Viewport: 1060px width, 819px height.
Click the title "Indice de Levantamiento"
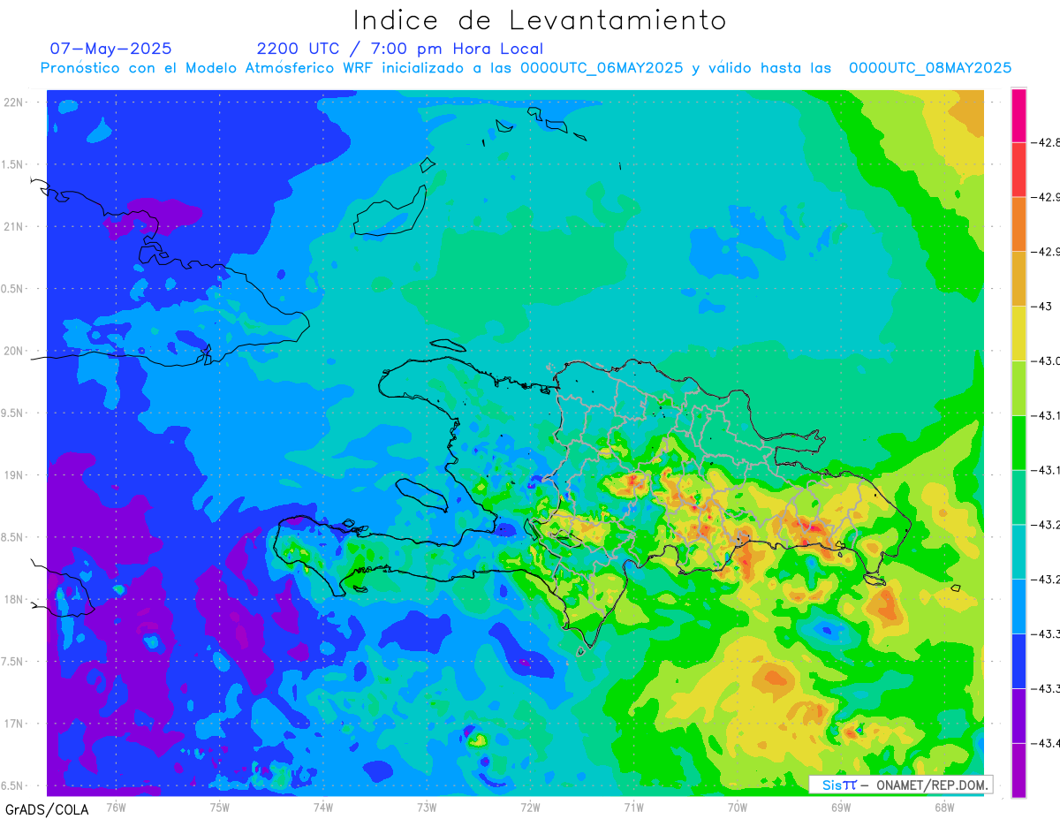tap(540, 19)
